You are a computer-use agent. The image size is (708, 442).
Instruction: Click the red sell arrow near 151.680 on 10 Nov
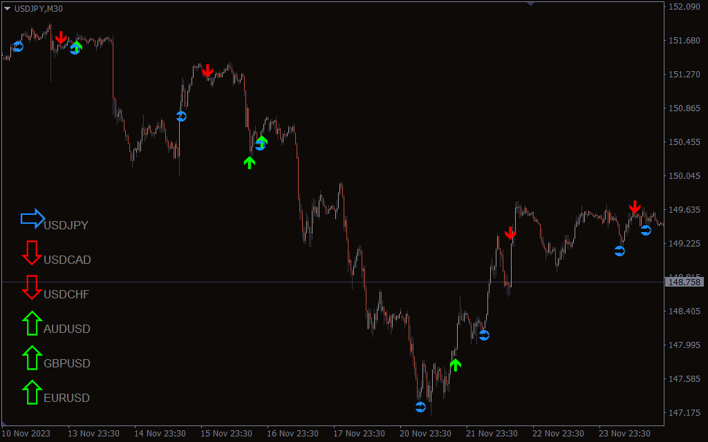tap(61, 37)
